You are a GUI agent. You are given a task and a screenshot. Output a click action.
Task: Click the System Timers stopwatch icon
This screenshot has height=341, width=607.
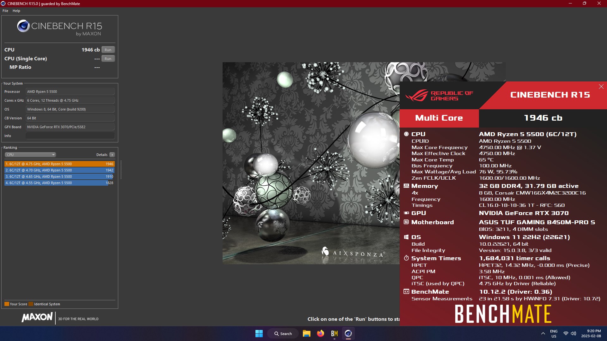tap(406, 258)
